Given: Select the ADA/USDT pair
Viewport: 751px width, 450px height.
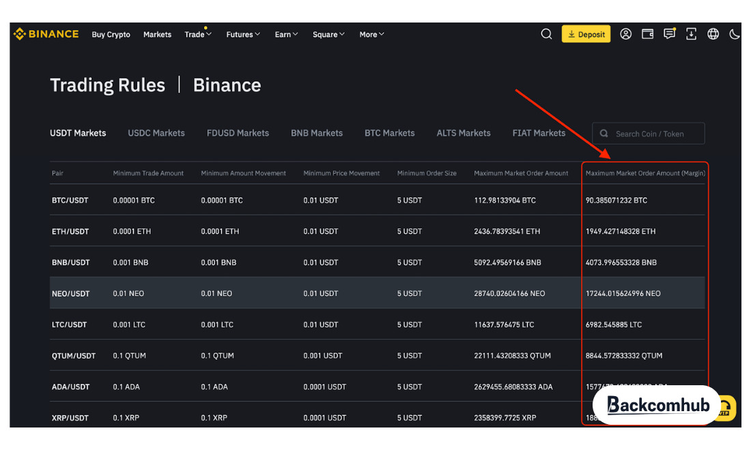Looking at the screenshot, I should (x=71, y=387).
